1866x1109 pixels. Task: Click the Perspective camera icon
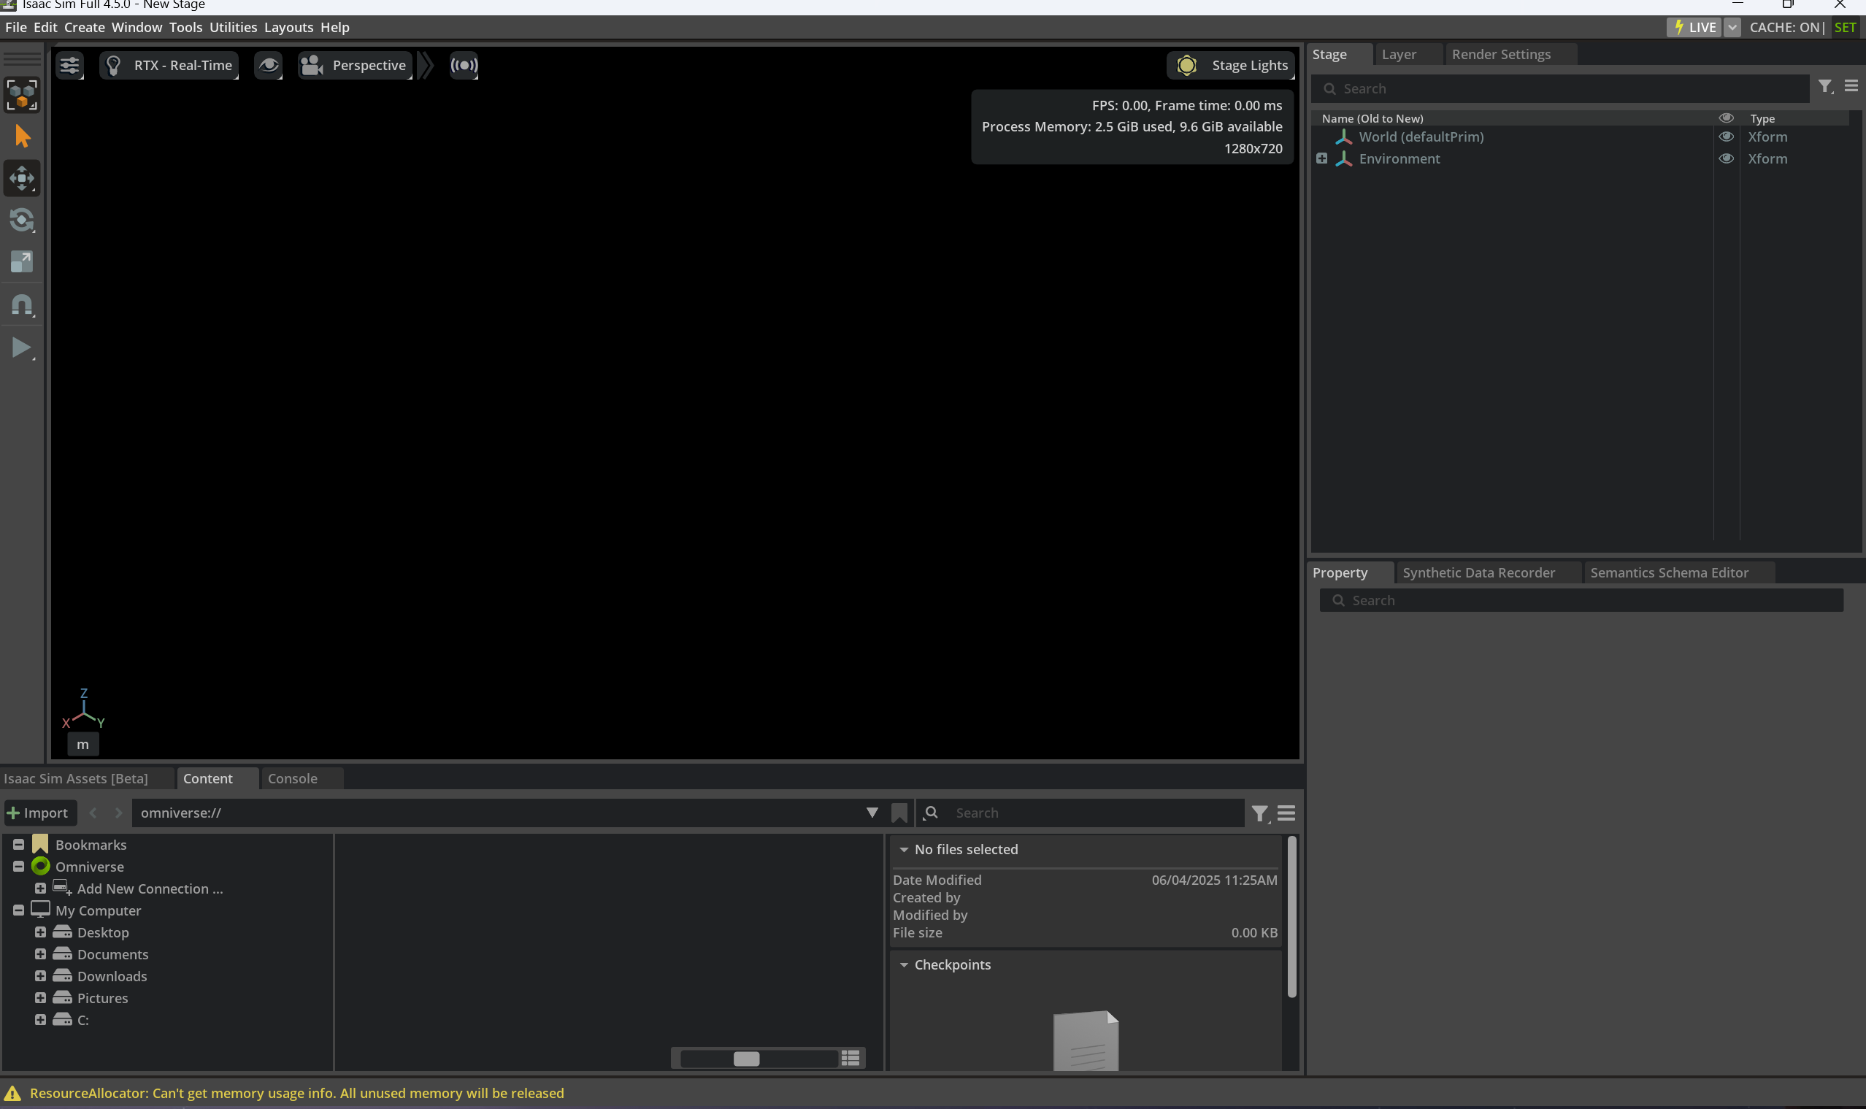point(312,65)
